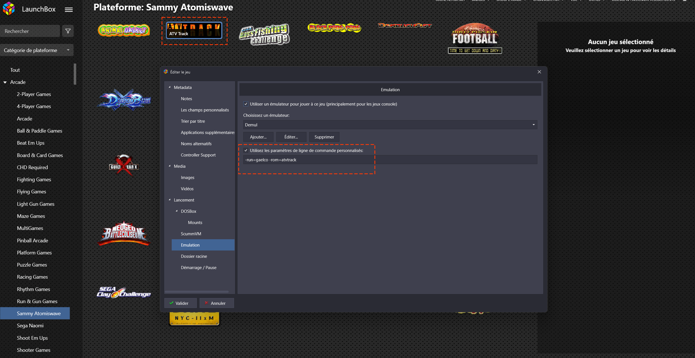Open the Choisissez un émulateur combo box
This screenshot has width=695, height=358.
point(390,125)
